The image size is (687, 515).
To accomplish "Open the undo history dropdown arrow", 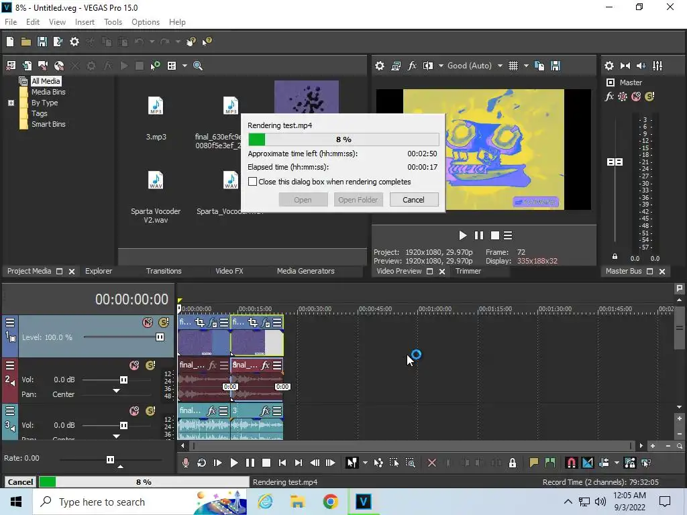I will [x=152, y=42].
